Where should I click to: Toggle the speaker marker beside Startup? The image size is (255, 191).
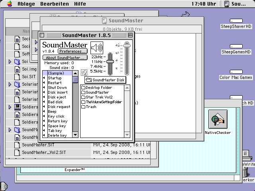pyautogui.click(x=44, y=78)
